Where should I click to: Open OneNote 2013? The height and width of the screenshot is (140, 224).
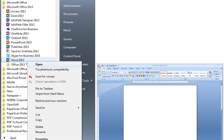[x=17, y=34]
